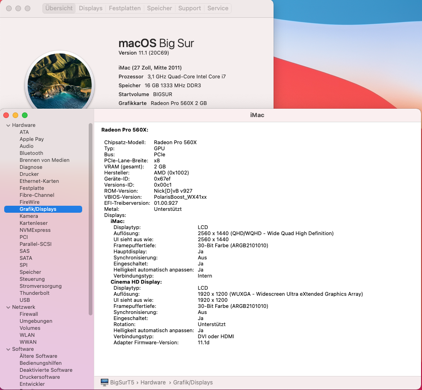The width and height of the screenshot is (422, 390).
Task: Select the Firewall network entry
Action: pyautogui.click(x=28, y=314)
